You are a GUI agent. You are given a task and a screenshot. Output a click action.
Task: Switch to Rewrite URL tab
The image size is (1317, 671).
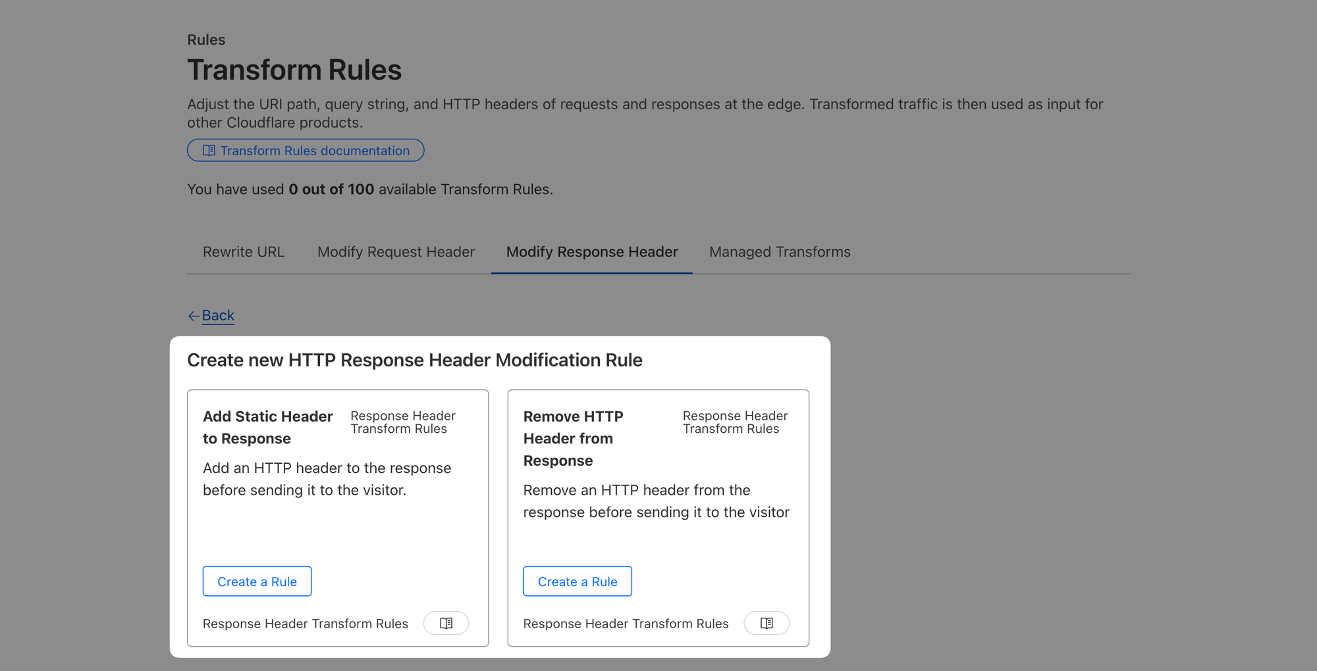[244, 252]
